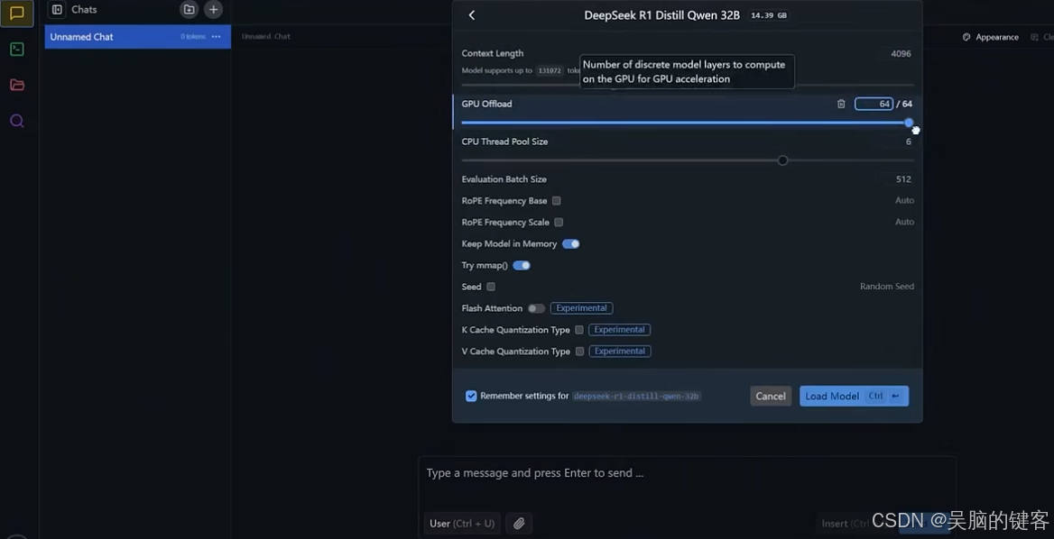
Task: Open the Discover search icon in sidebar
Action: tap(17, 121)
